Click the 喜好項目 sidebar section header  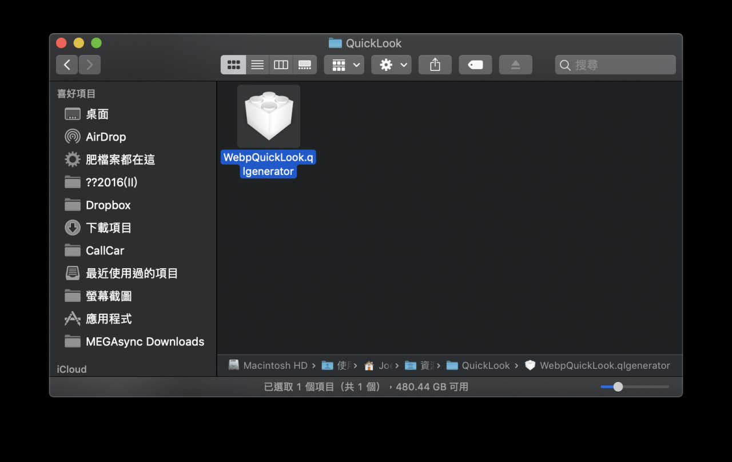coord(77,94)
